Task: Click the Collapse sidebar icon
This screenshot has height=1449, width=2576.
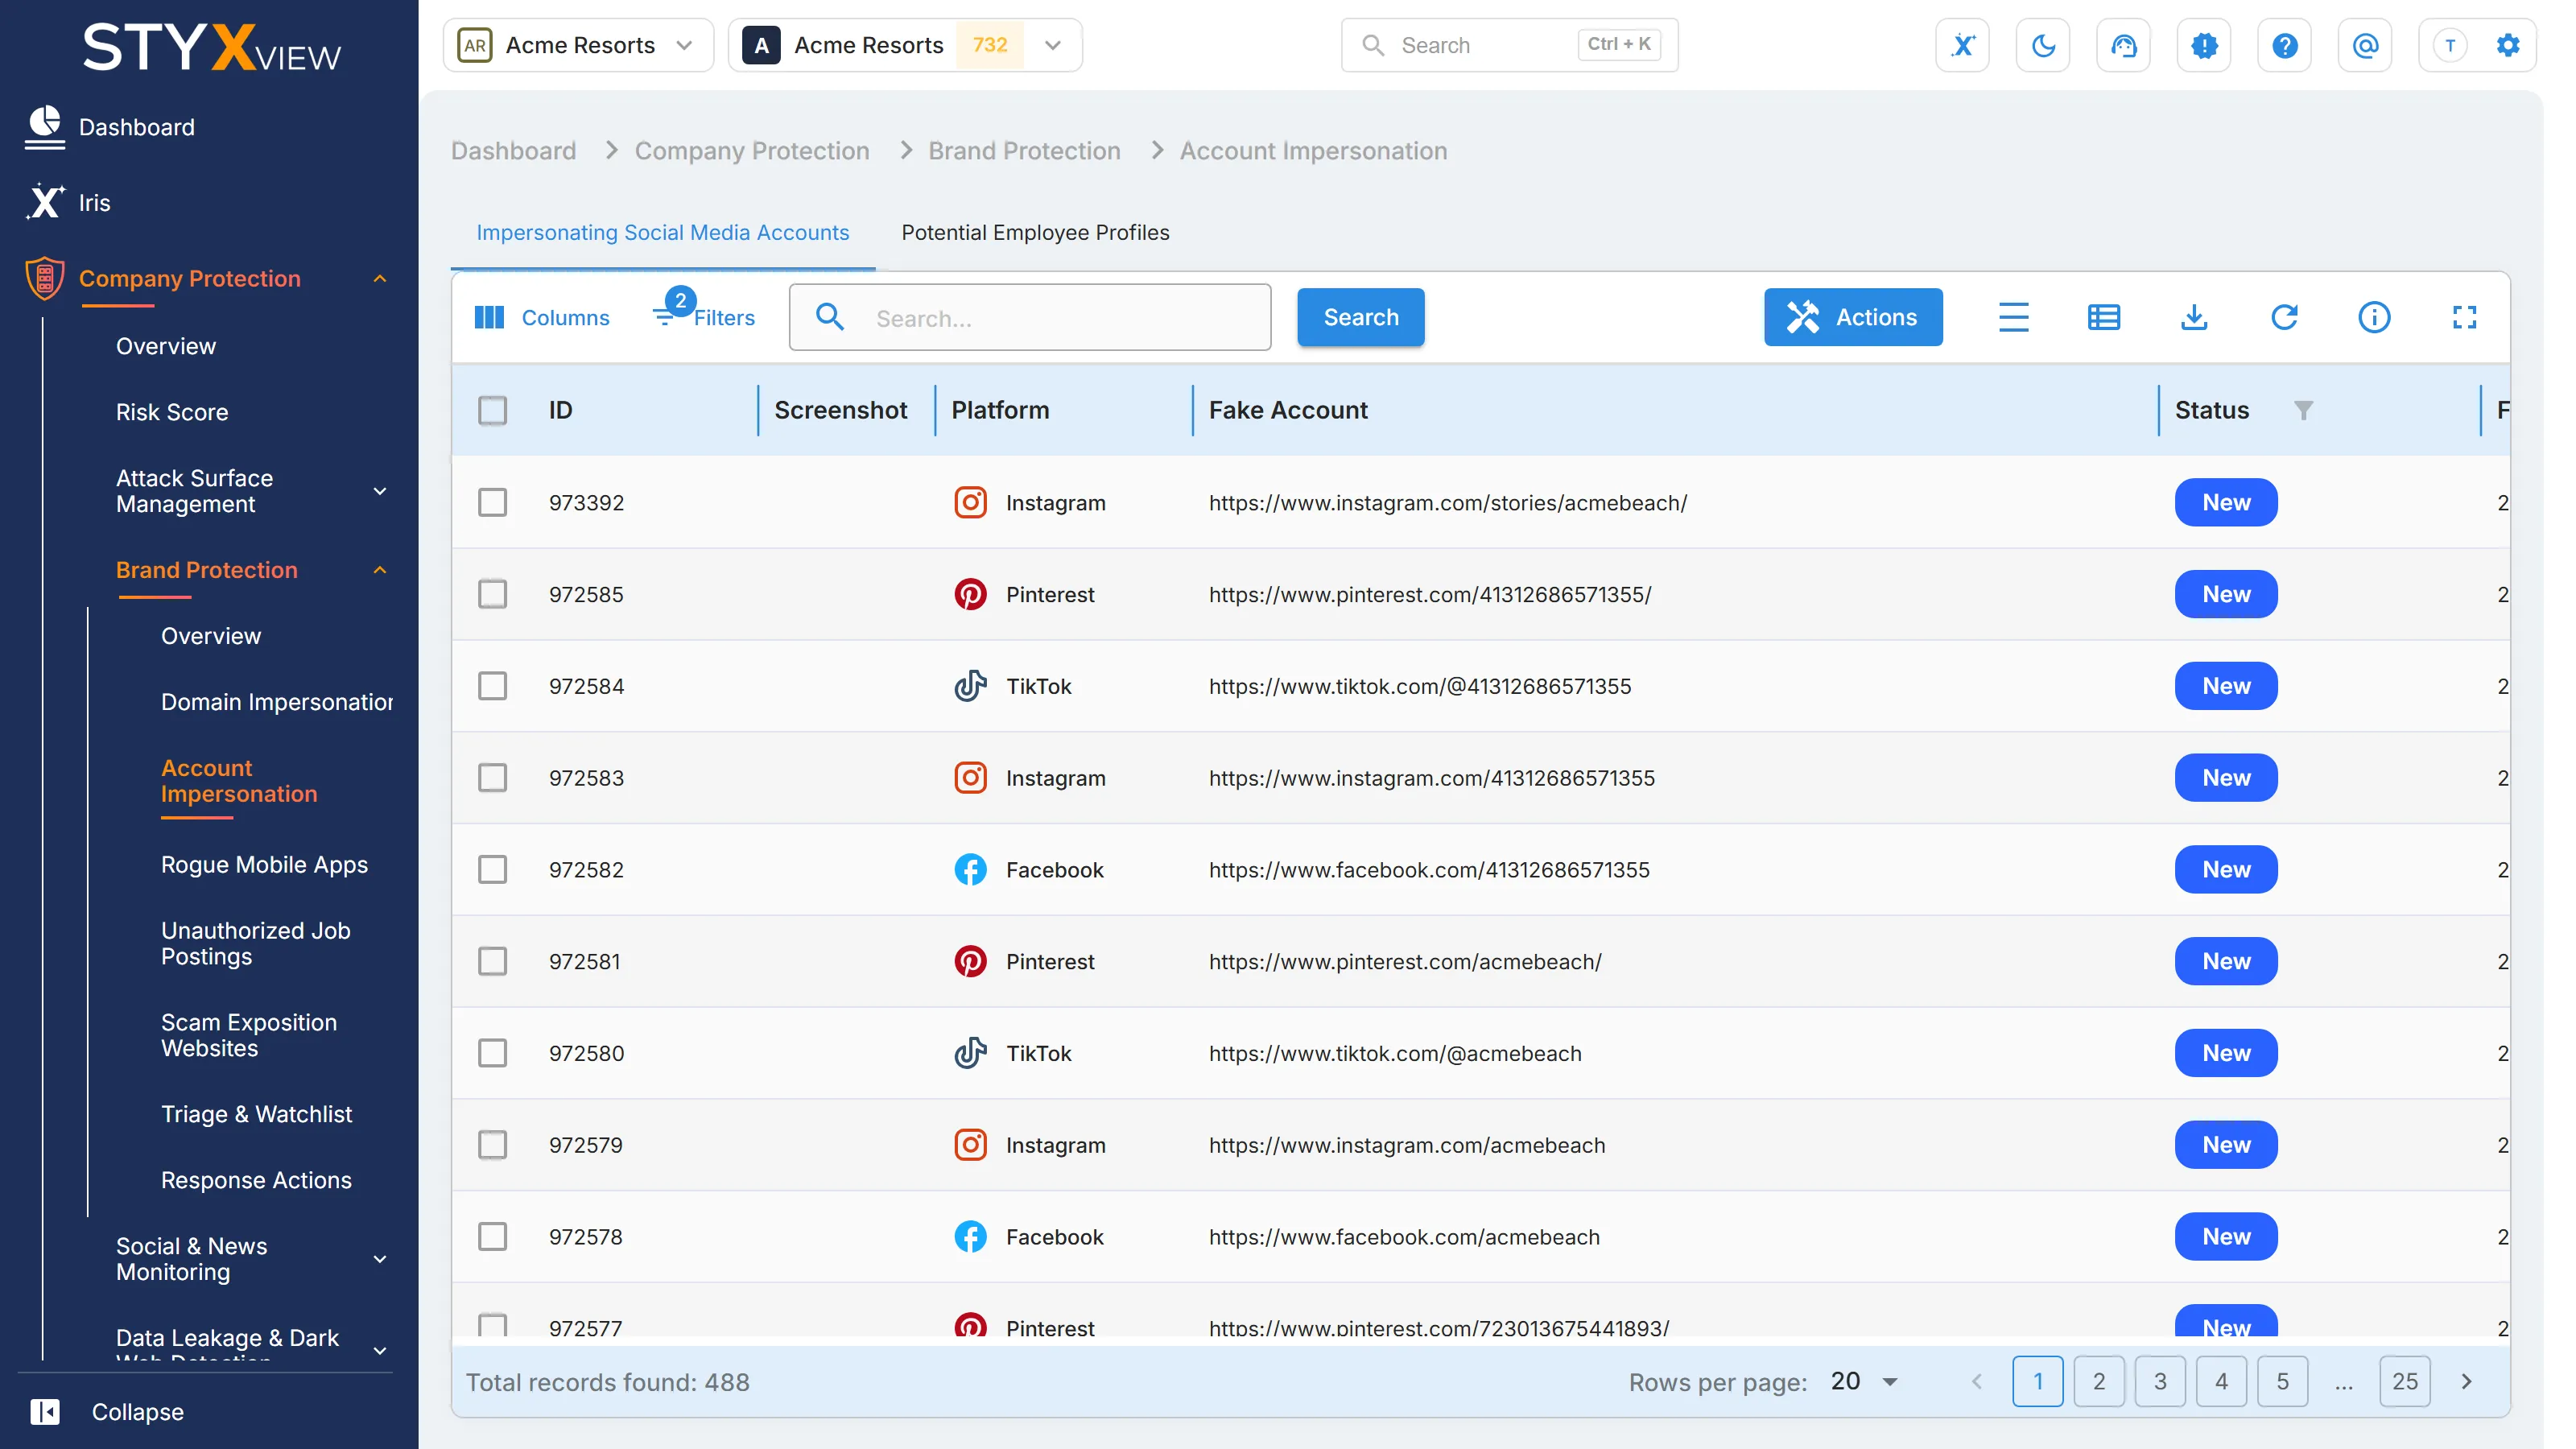Action: 44,1411
